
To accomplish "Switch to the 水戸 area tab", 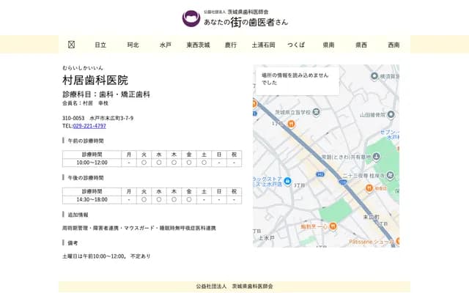I will point(166,45).
